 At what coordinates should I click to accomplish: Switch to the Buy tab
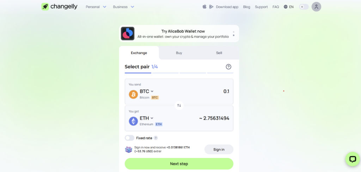point(179,53)
